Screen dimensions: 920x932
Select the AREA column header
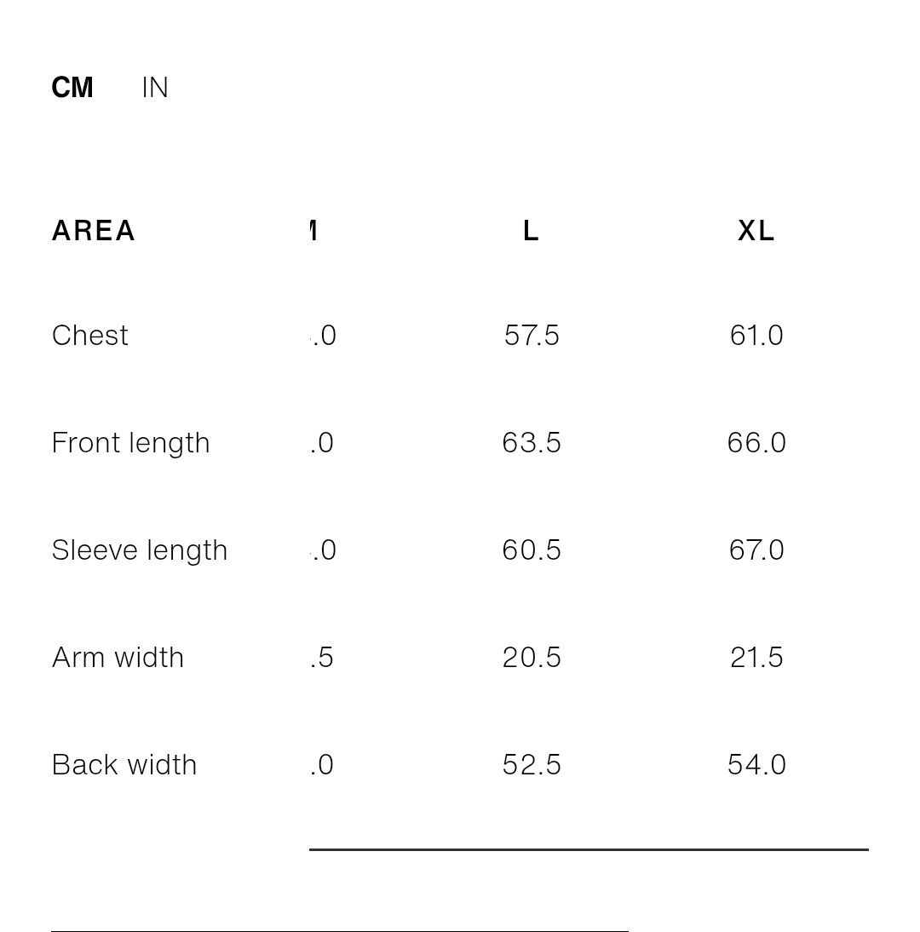[x=94, y=231]
